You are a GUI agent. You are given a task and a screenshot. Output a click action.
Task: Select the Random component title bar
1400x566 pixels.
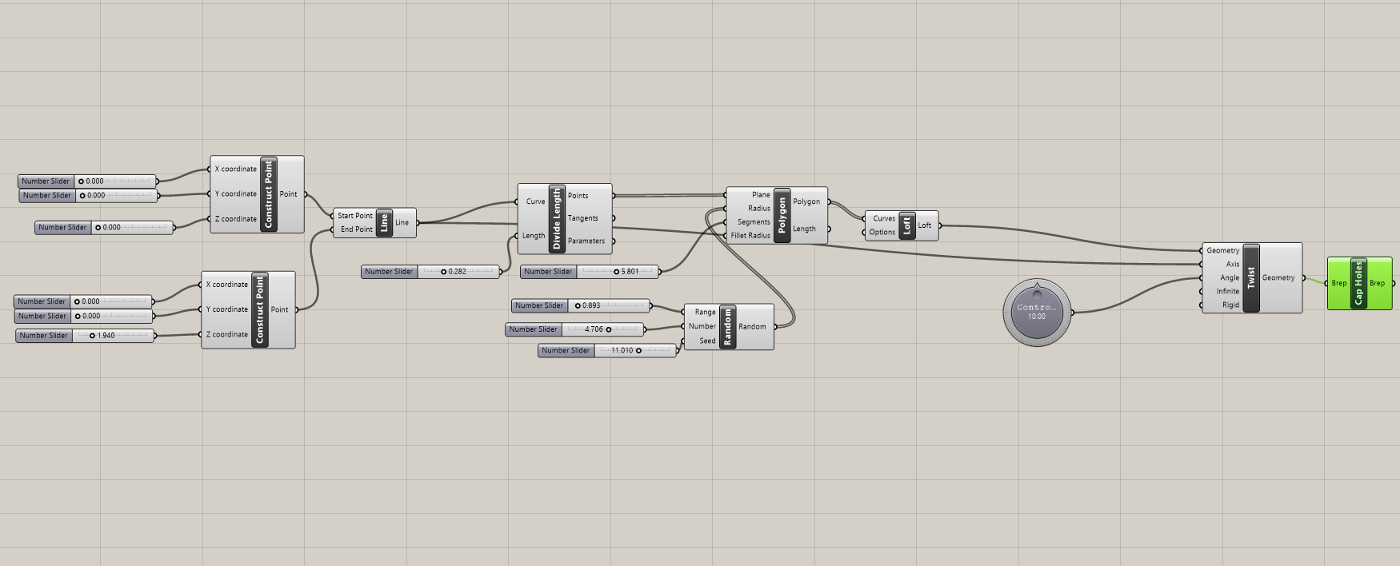727,326
